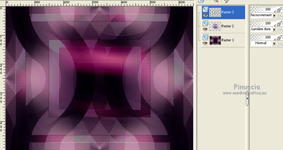Hide the Raster 2 layer with eye icon
283x150 pixels.
click(205, 29)
